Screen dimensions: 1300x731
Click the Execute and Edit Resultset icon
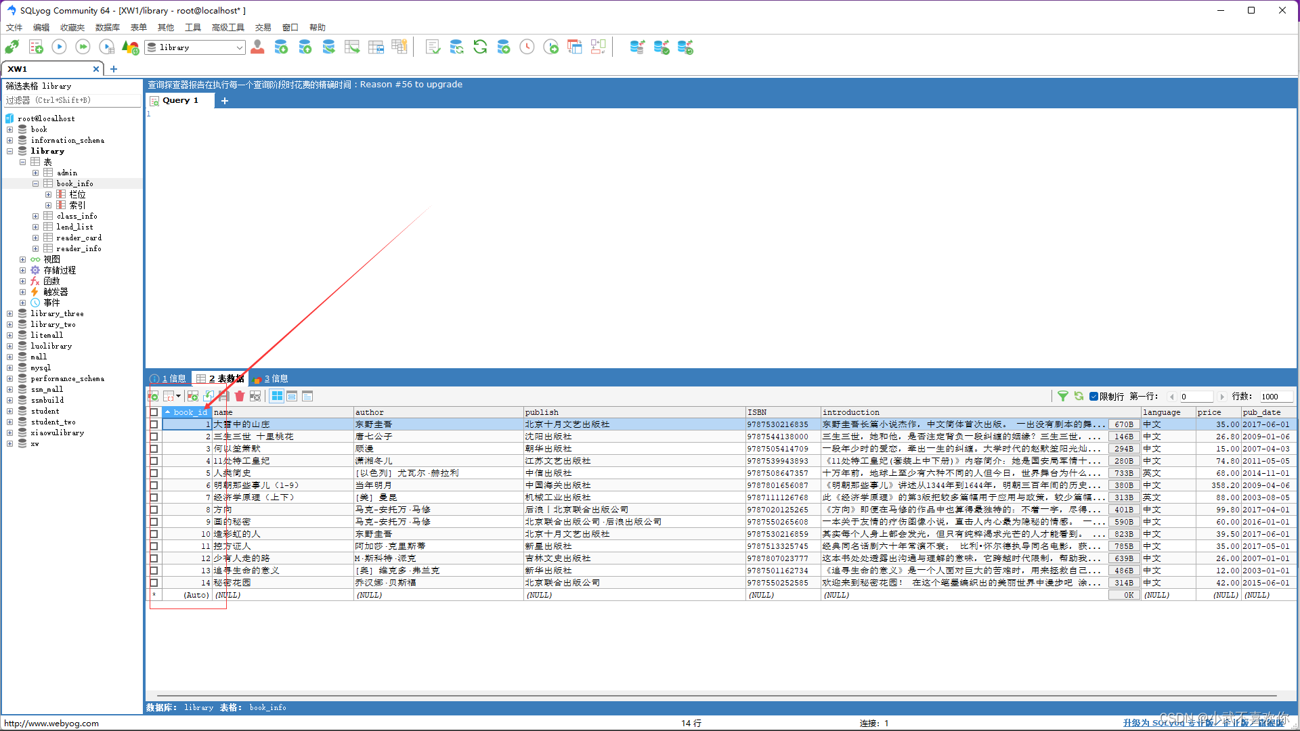pyautogui.click(x=107, y=47)
